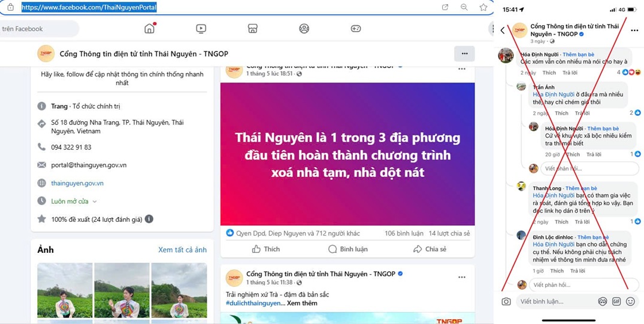
Task: Click the #dulichthainguyen hashtag
Action: [x=253, y=304]
